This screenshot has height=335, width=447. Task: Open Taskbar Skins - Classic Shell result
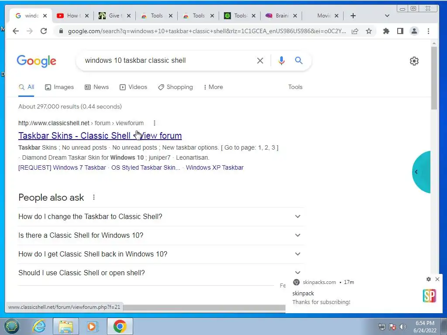(x=100, y=136)
